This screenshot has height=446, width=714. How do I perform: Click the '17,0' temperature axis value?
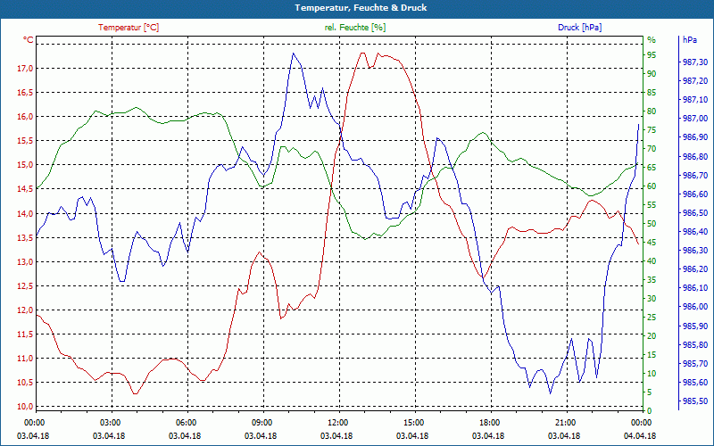pos(25,69)
